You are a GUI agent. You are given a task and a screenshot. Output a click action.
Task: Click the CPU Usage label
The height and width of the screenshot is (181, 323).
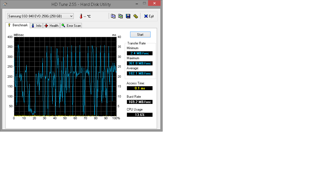[135, 109]
